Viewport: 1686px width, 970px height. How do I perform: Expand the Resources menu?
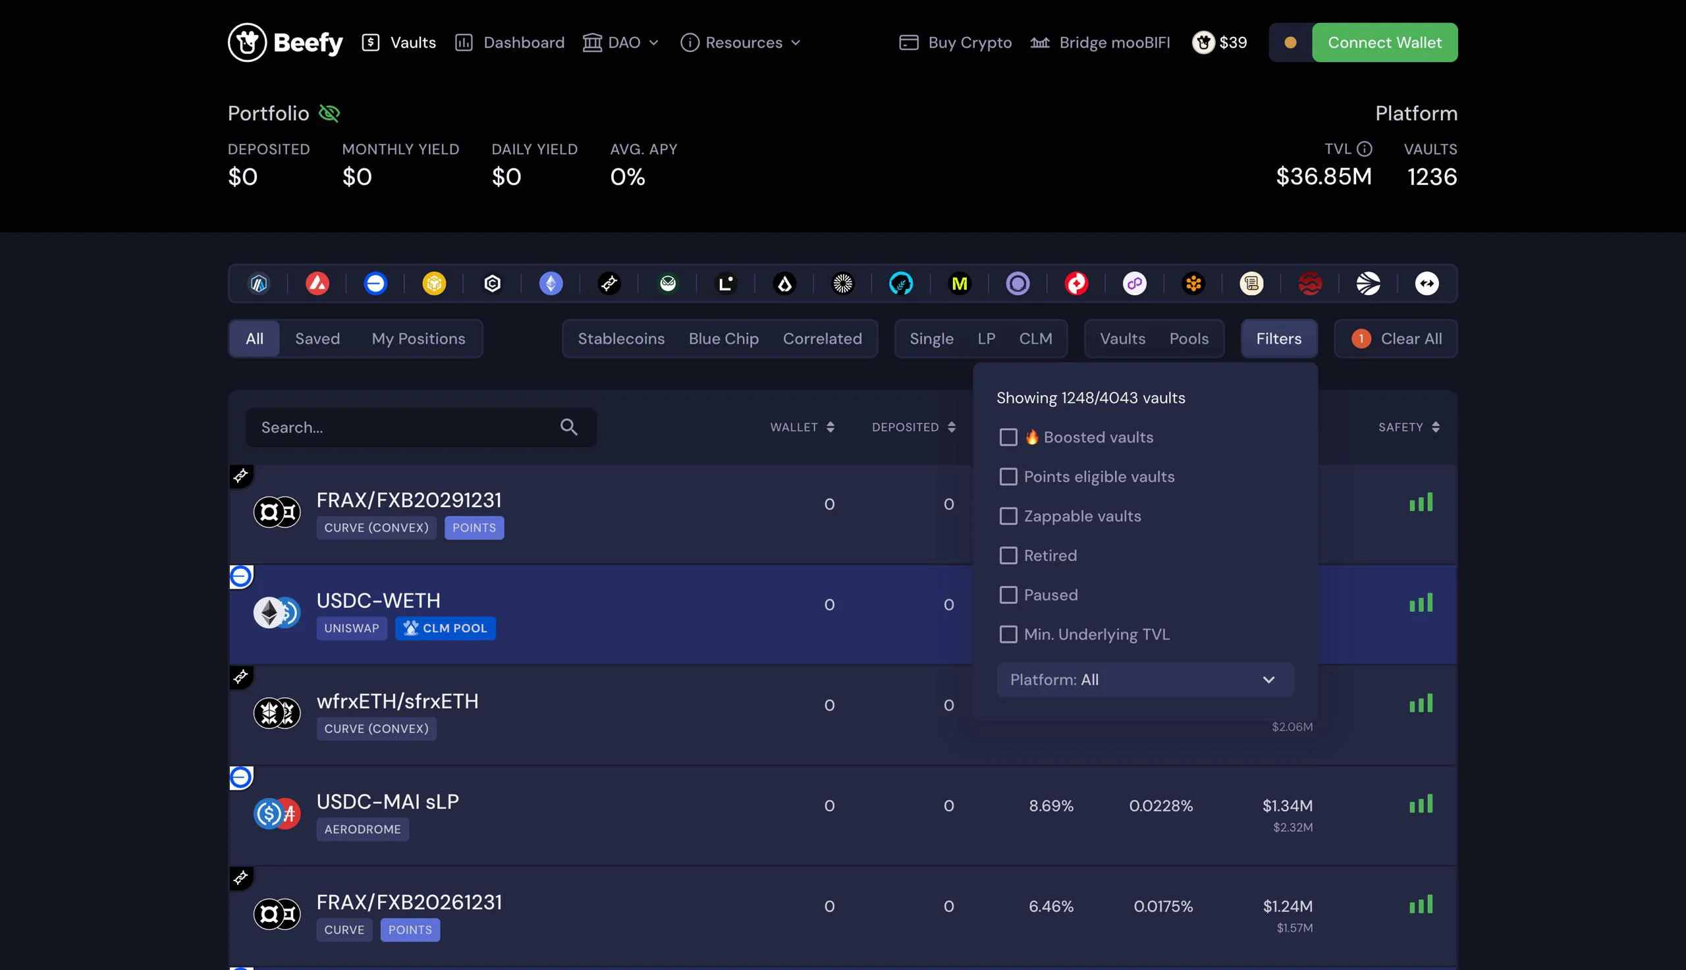(740, 43)
